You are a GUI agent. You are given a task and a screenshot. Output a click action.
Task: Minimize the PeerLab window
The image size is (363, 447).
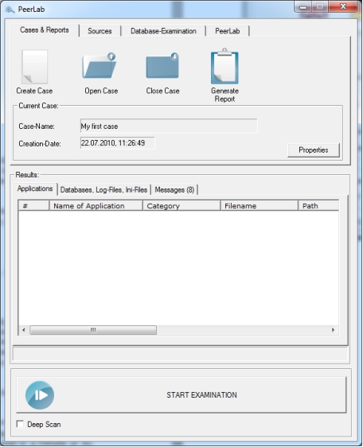tap(303, 6)
